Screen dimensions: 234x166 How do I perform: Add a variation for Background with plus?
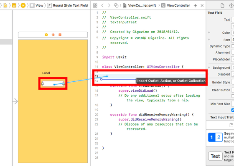(x=209, y=67)
